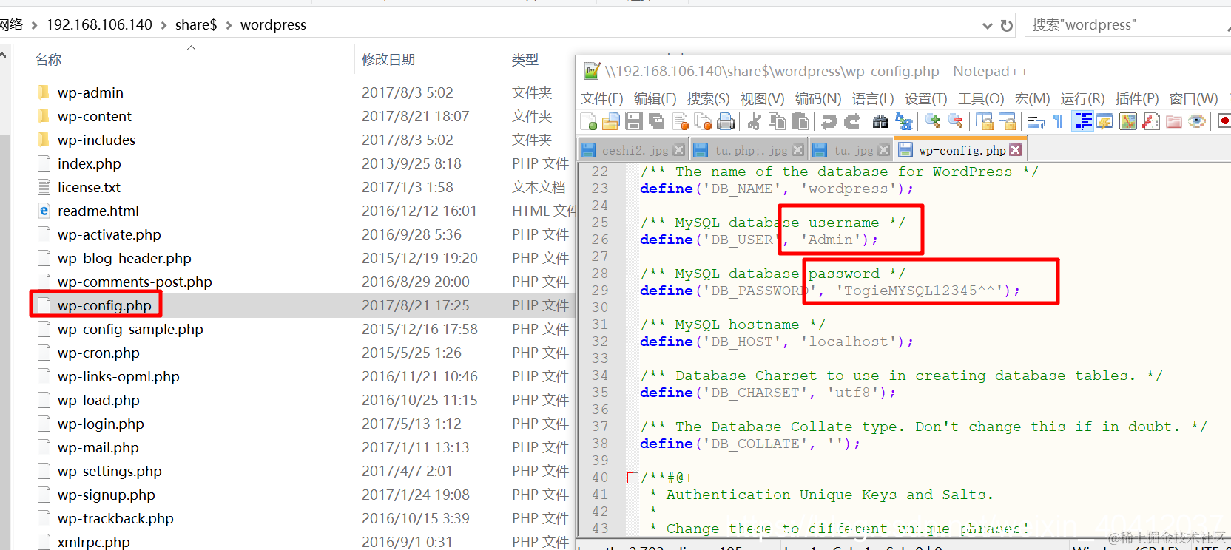Select the wp-content folder

pyautogui.click(x=95, y=117)
